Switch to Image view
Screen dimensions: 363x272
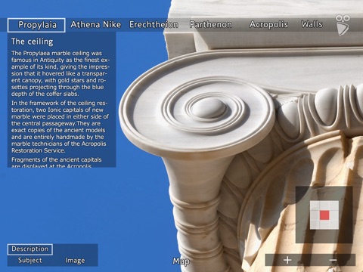tap(75, 261)
